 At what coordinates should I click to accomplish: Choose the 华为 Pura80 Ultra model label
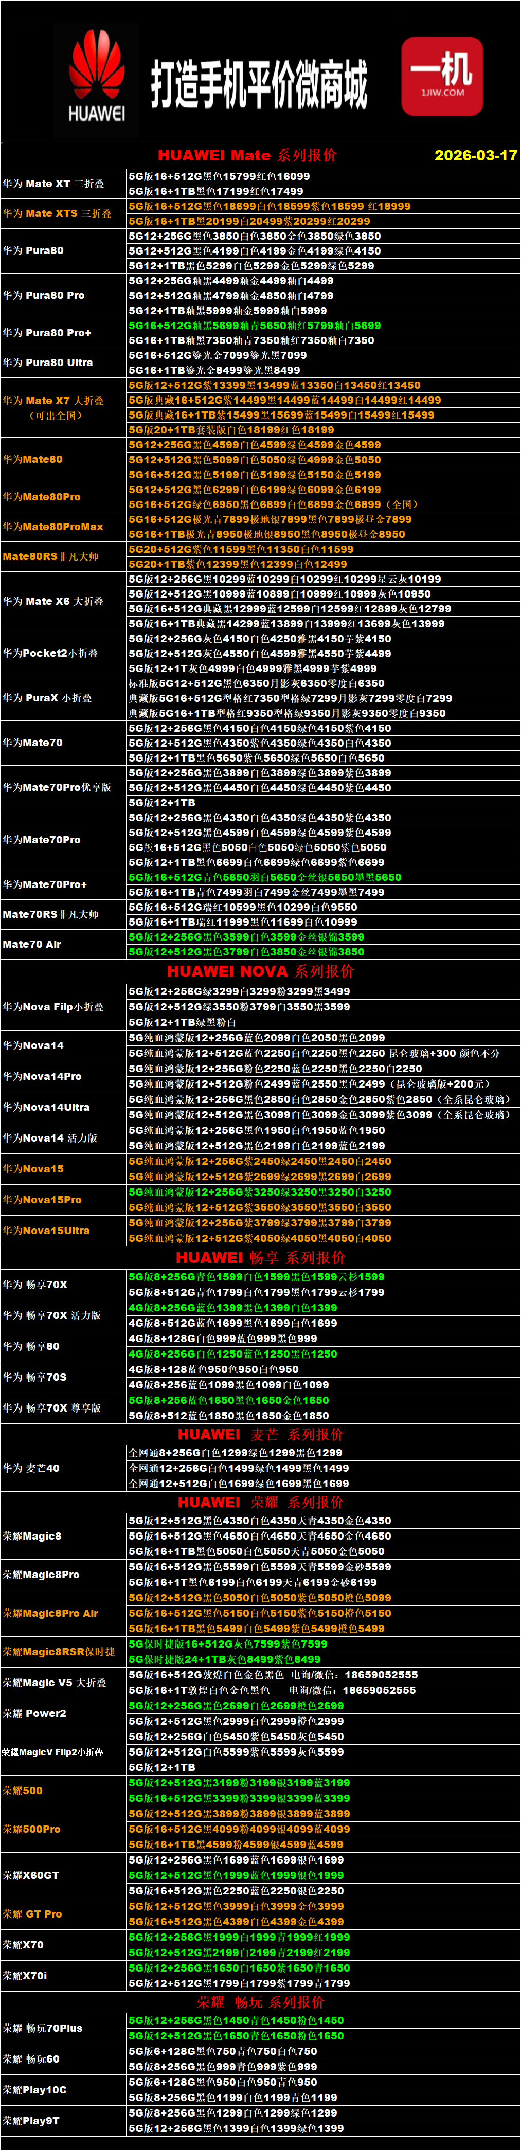[48, 363]
